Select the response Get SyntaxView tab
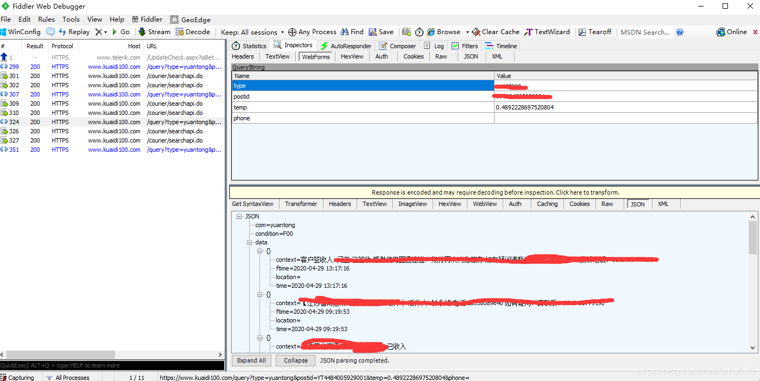 coord(252,204)
